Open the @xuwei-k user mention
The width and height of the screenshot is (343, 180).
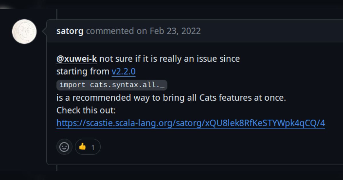pos(77,59)
